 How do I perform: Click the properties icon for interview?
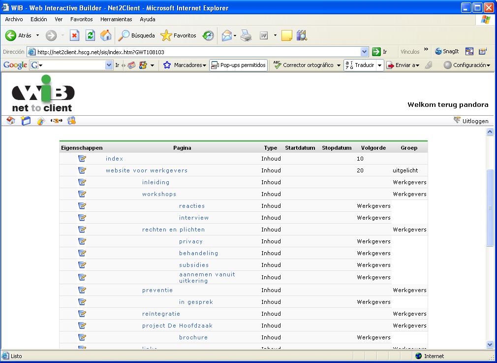click(x=82, y=218)
